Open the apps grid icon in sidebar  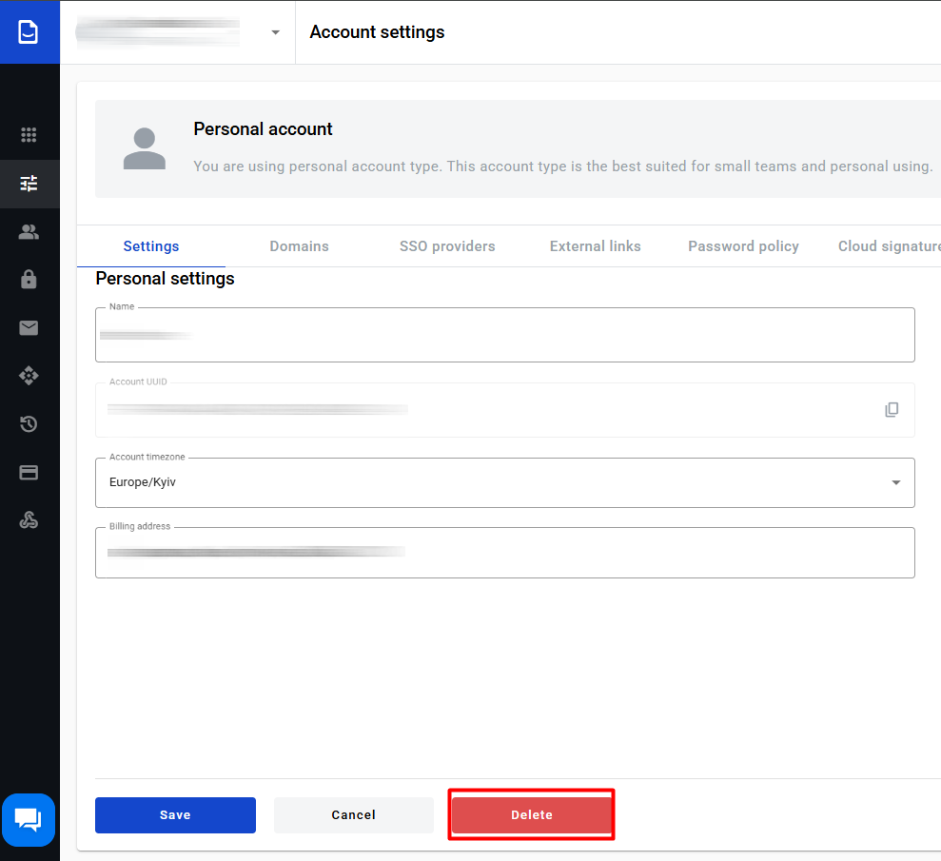coord(29,134)
